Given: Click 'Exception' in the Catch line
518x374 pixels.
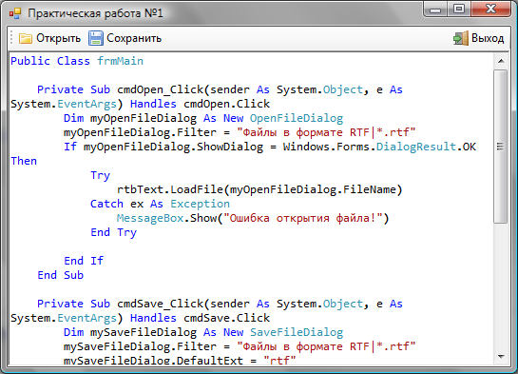Looking at the screenshot, I should 200,204.
